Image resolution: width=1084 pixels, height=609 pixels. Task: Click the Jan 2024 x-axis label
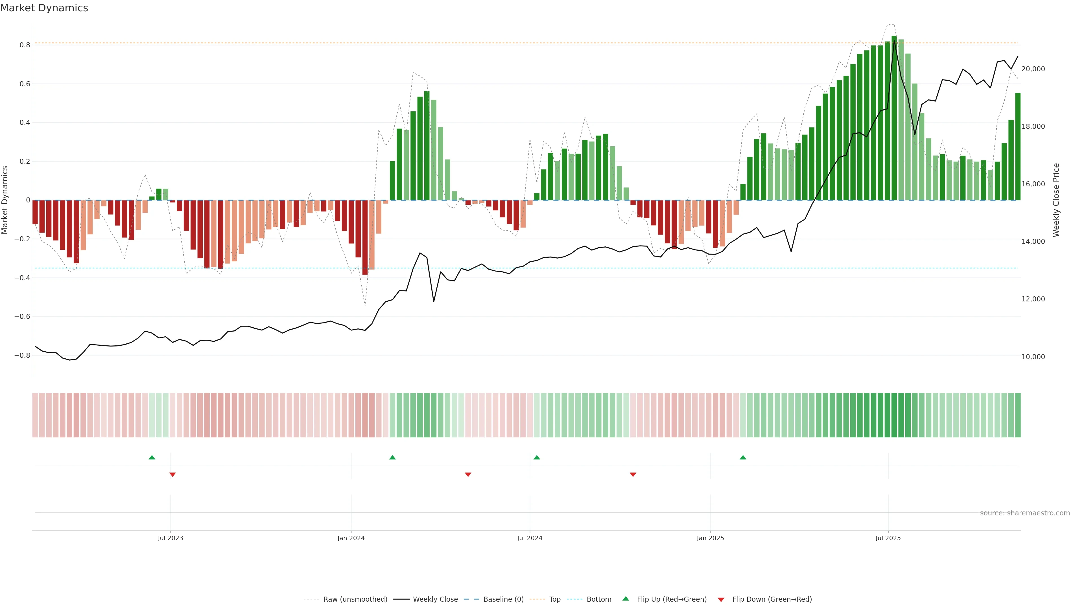coord(351,538)
